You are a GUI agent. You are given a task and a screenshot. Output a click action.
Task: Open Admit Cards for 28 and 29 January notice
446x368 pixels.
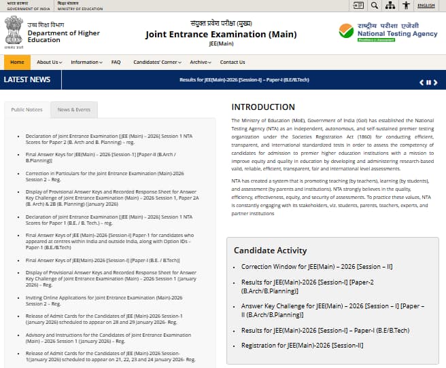[x=104, y=319]
